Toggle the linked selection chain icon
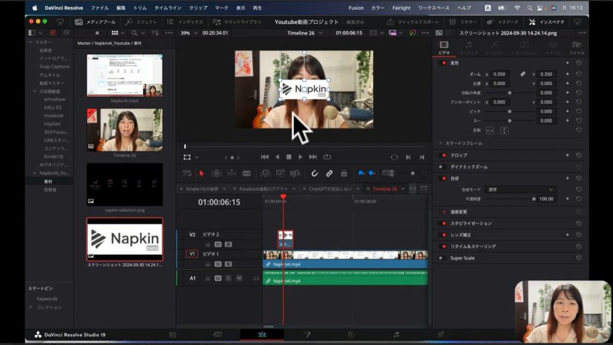Viewport: 613px width, 345px height. tap(329, 173)
